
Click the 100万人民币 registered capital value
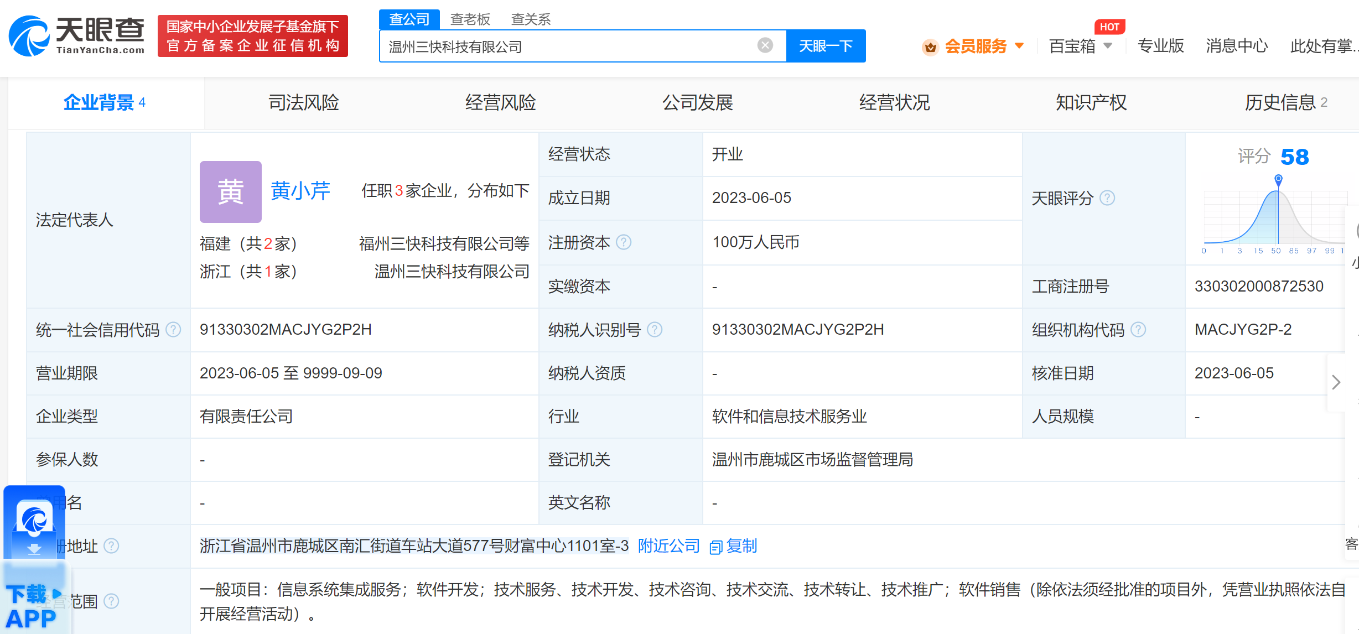coord(755,242)
